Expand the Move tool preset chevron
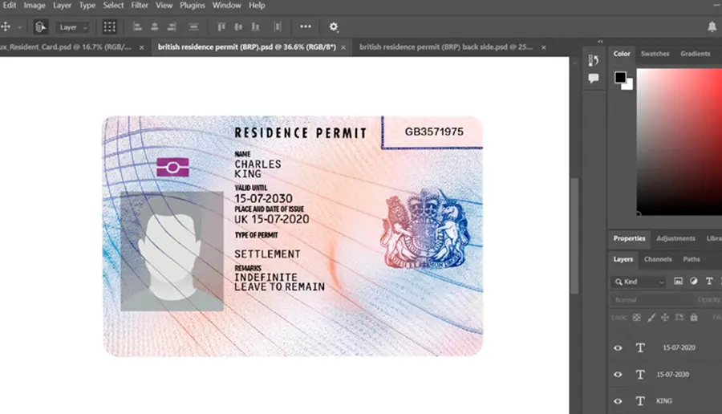The image size is (722, 414). (19, 27)
